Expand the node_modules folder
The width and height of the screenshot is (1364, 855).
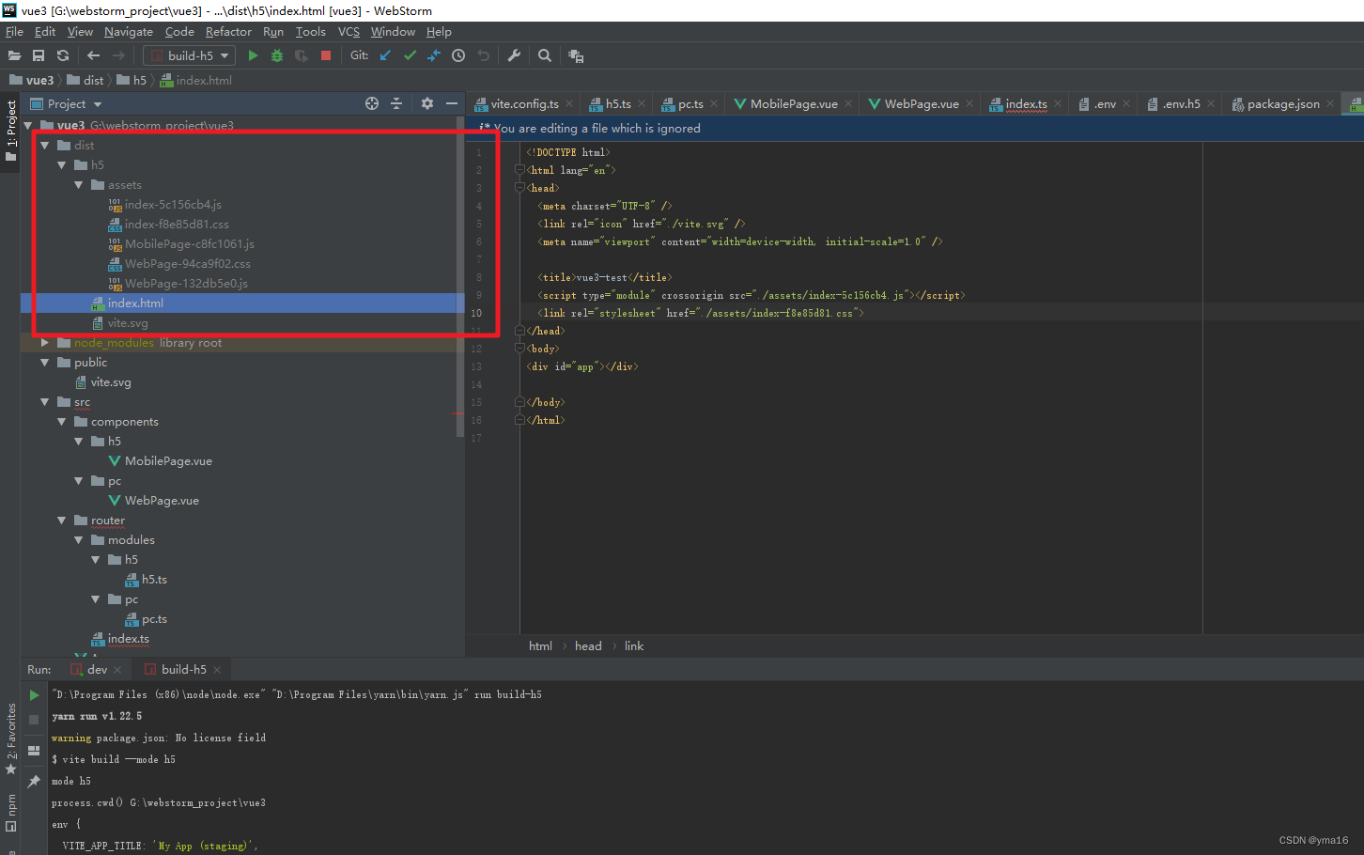(45, 343)
